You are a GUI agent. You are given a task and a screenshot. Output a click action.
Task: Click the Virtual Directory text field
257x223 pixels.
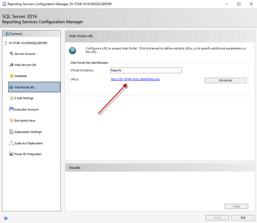tap(146, 70)
